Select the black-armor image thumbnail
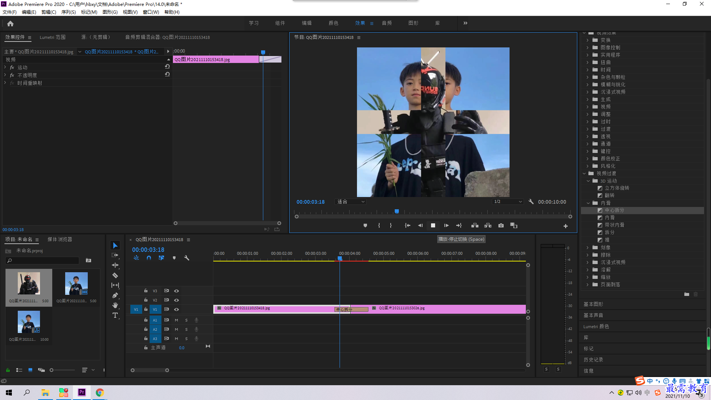Image resolution: width=711 pixels, height=400 pixels. [29, 283]
